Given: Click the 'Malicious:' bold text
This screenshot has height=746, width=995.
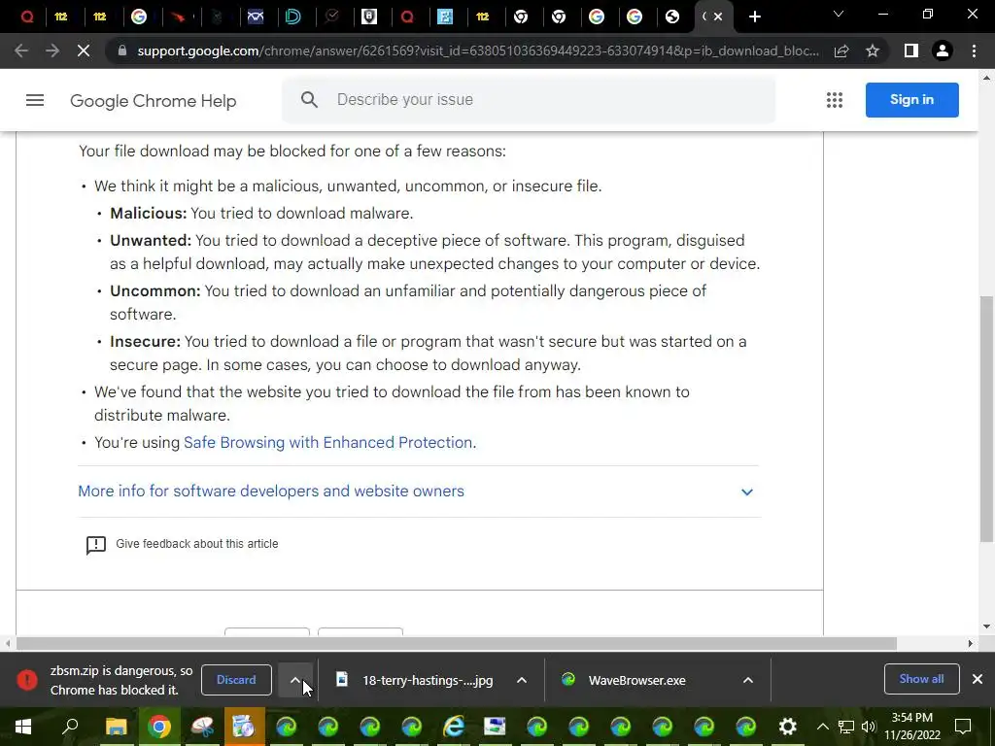Looking at the screenshot, I should (149, 213).
